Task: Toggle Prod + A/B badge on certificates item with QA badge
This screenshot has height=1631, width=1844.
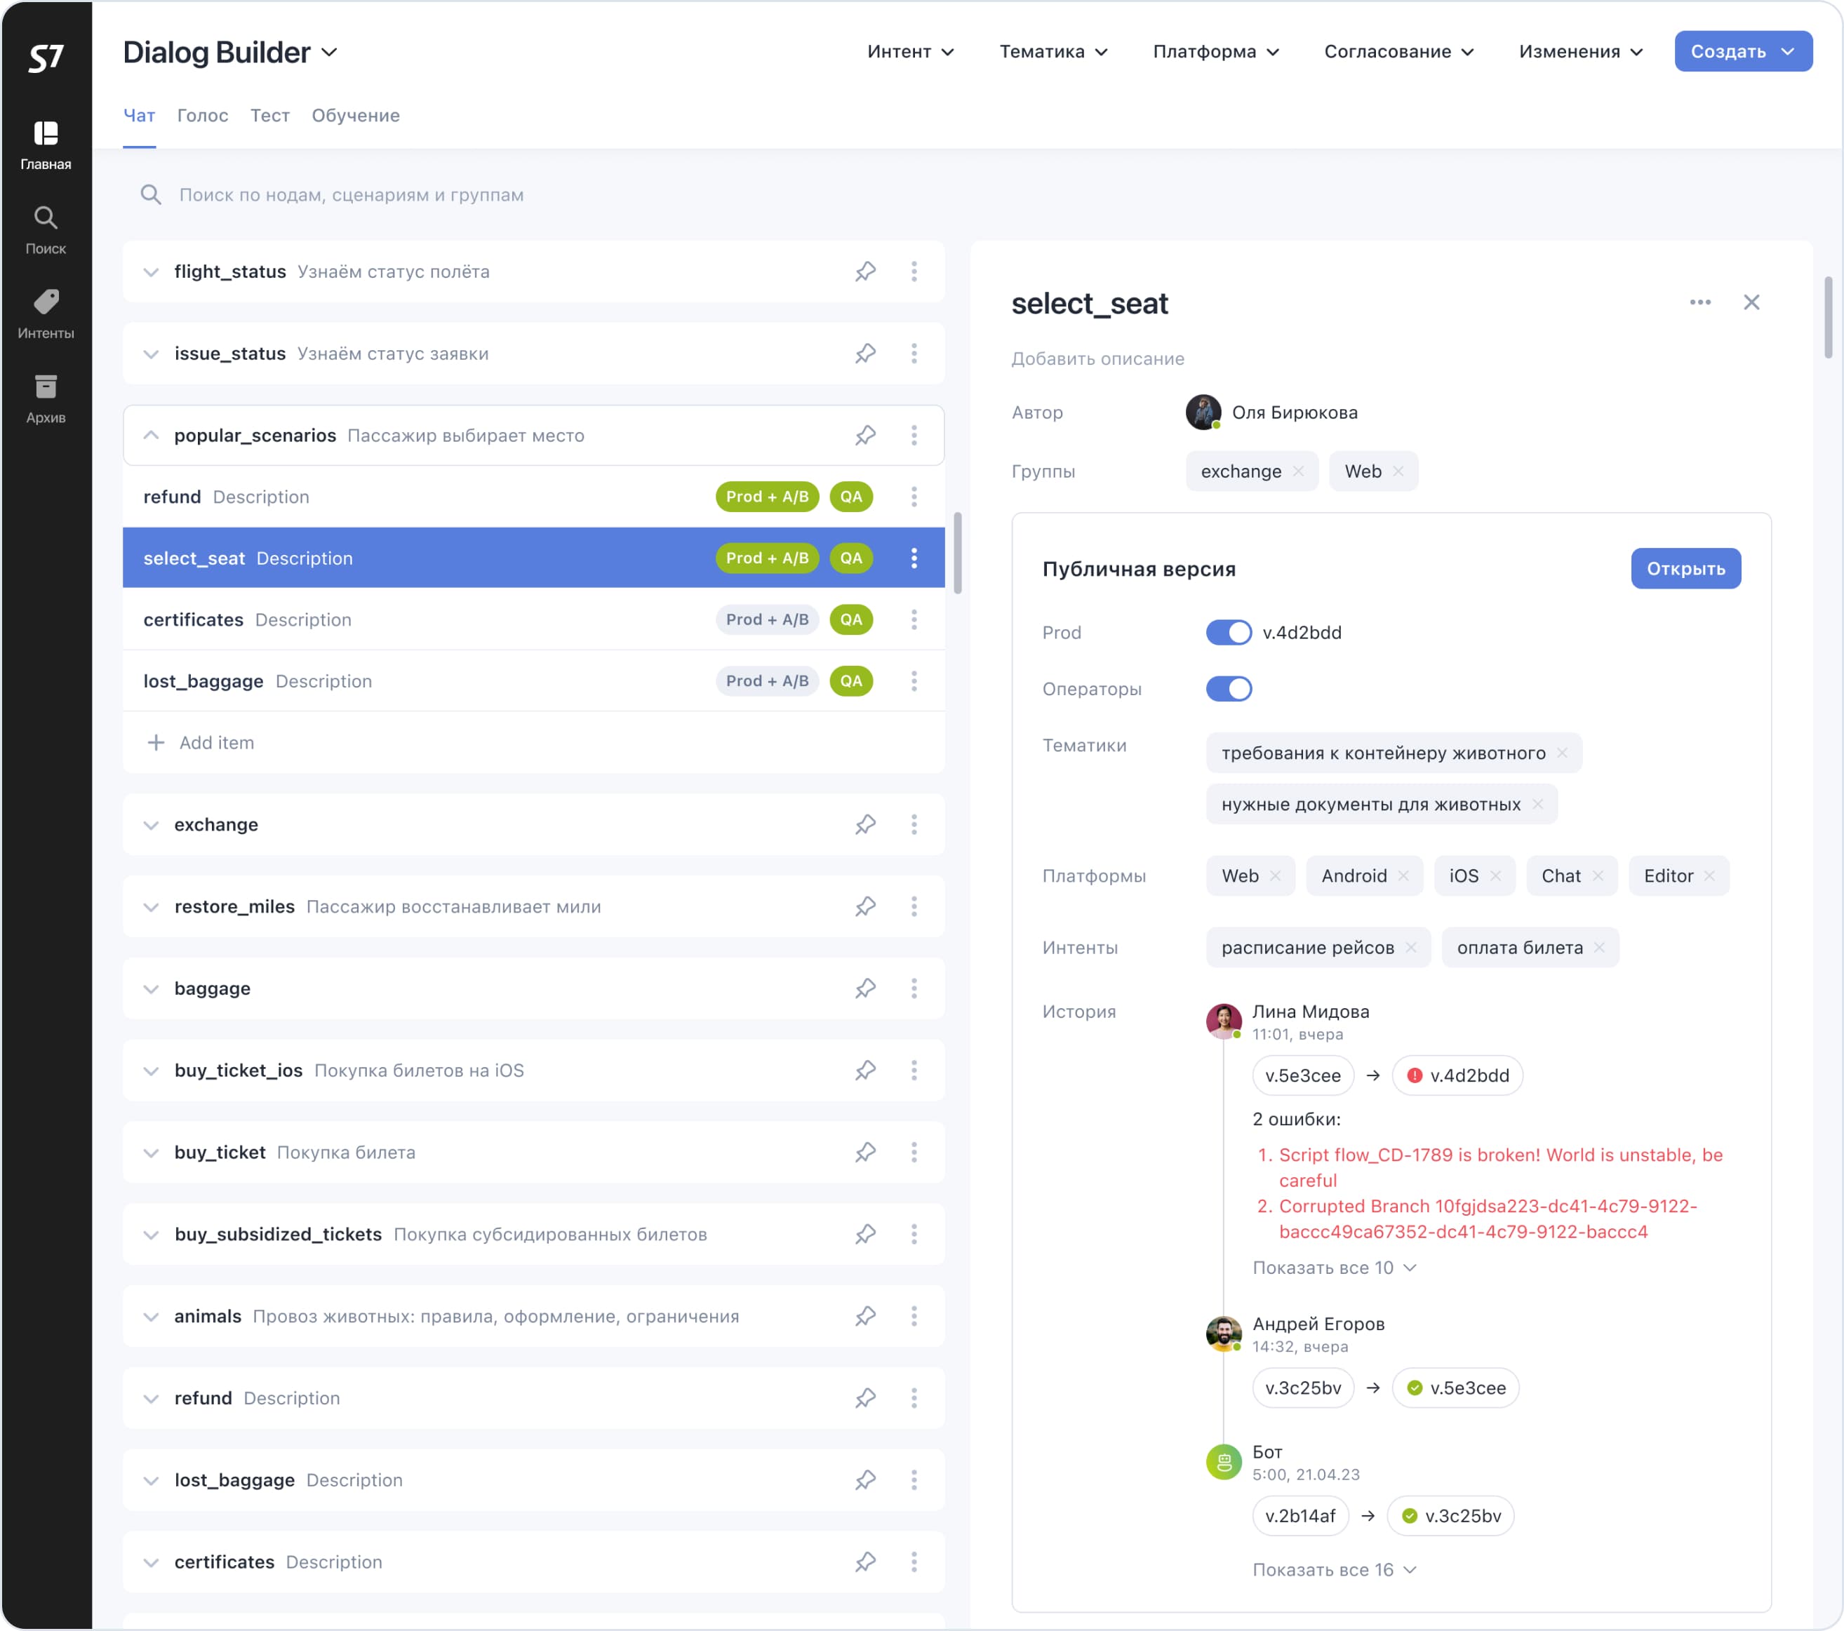Action: pos(767,619)
